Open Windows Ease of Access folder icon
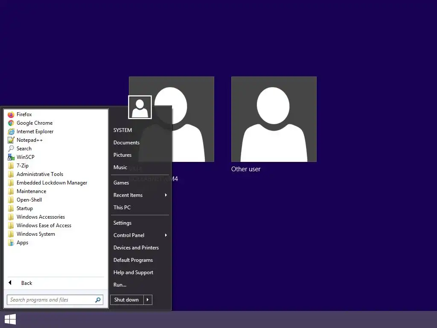Viewport: 437px width, 328px height. pyautogui.click(x=11, y=225)
